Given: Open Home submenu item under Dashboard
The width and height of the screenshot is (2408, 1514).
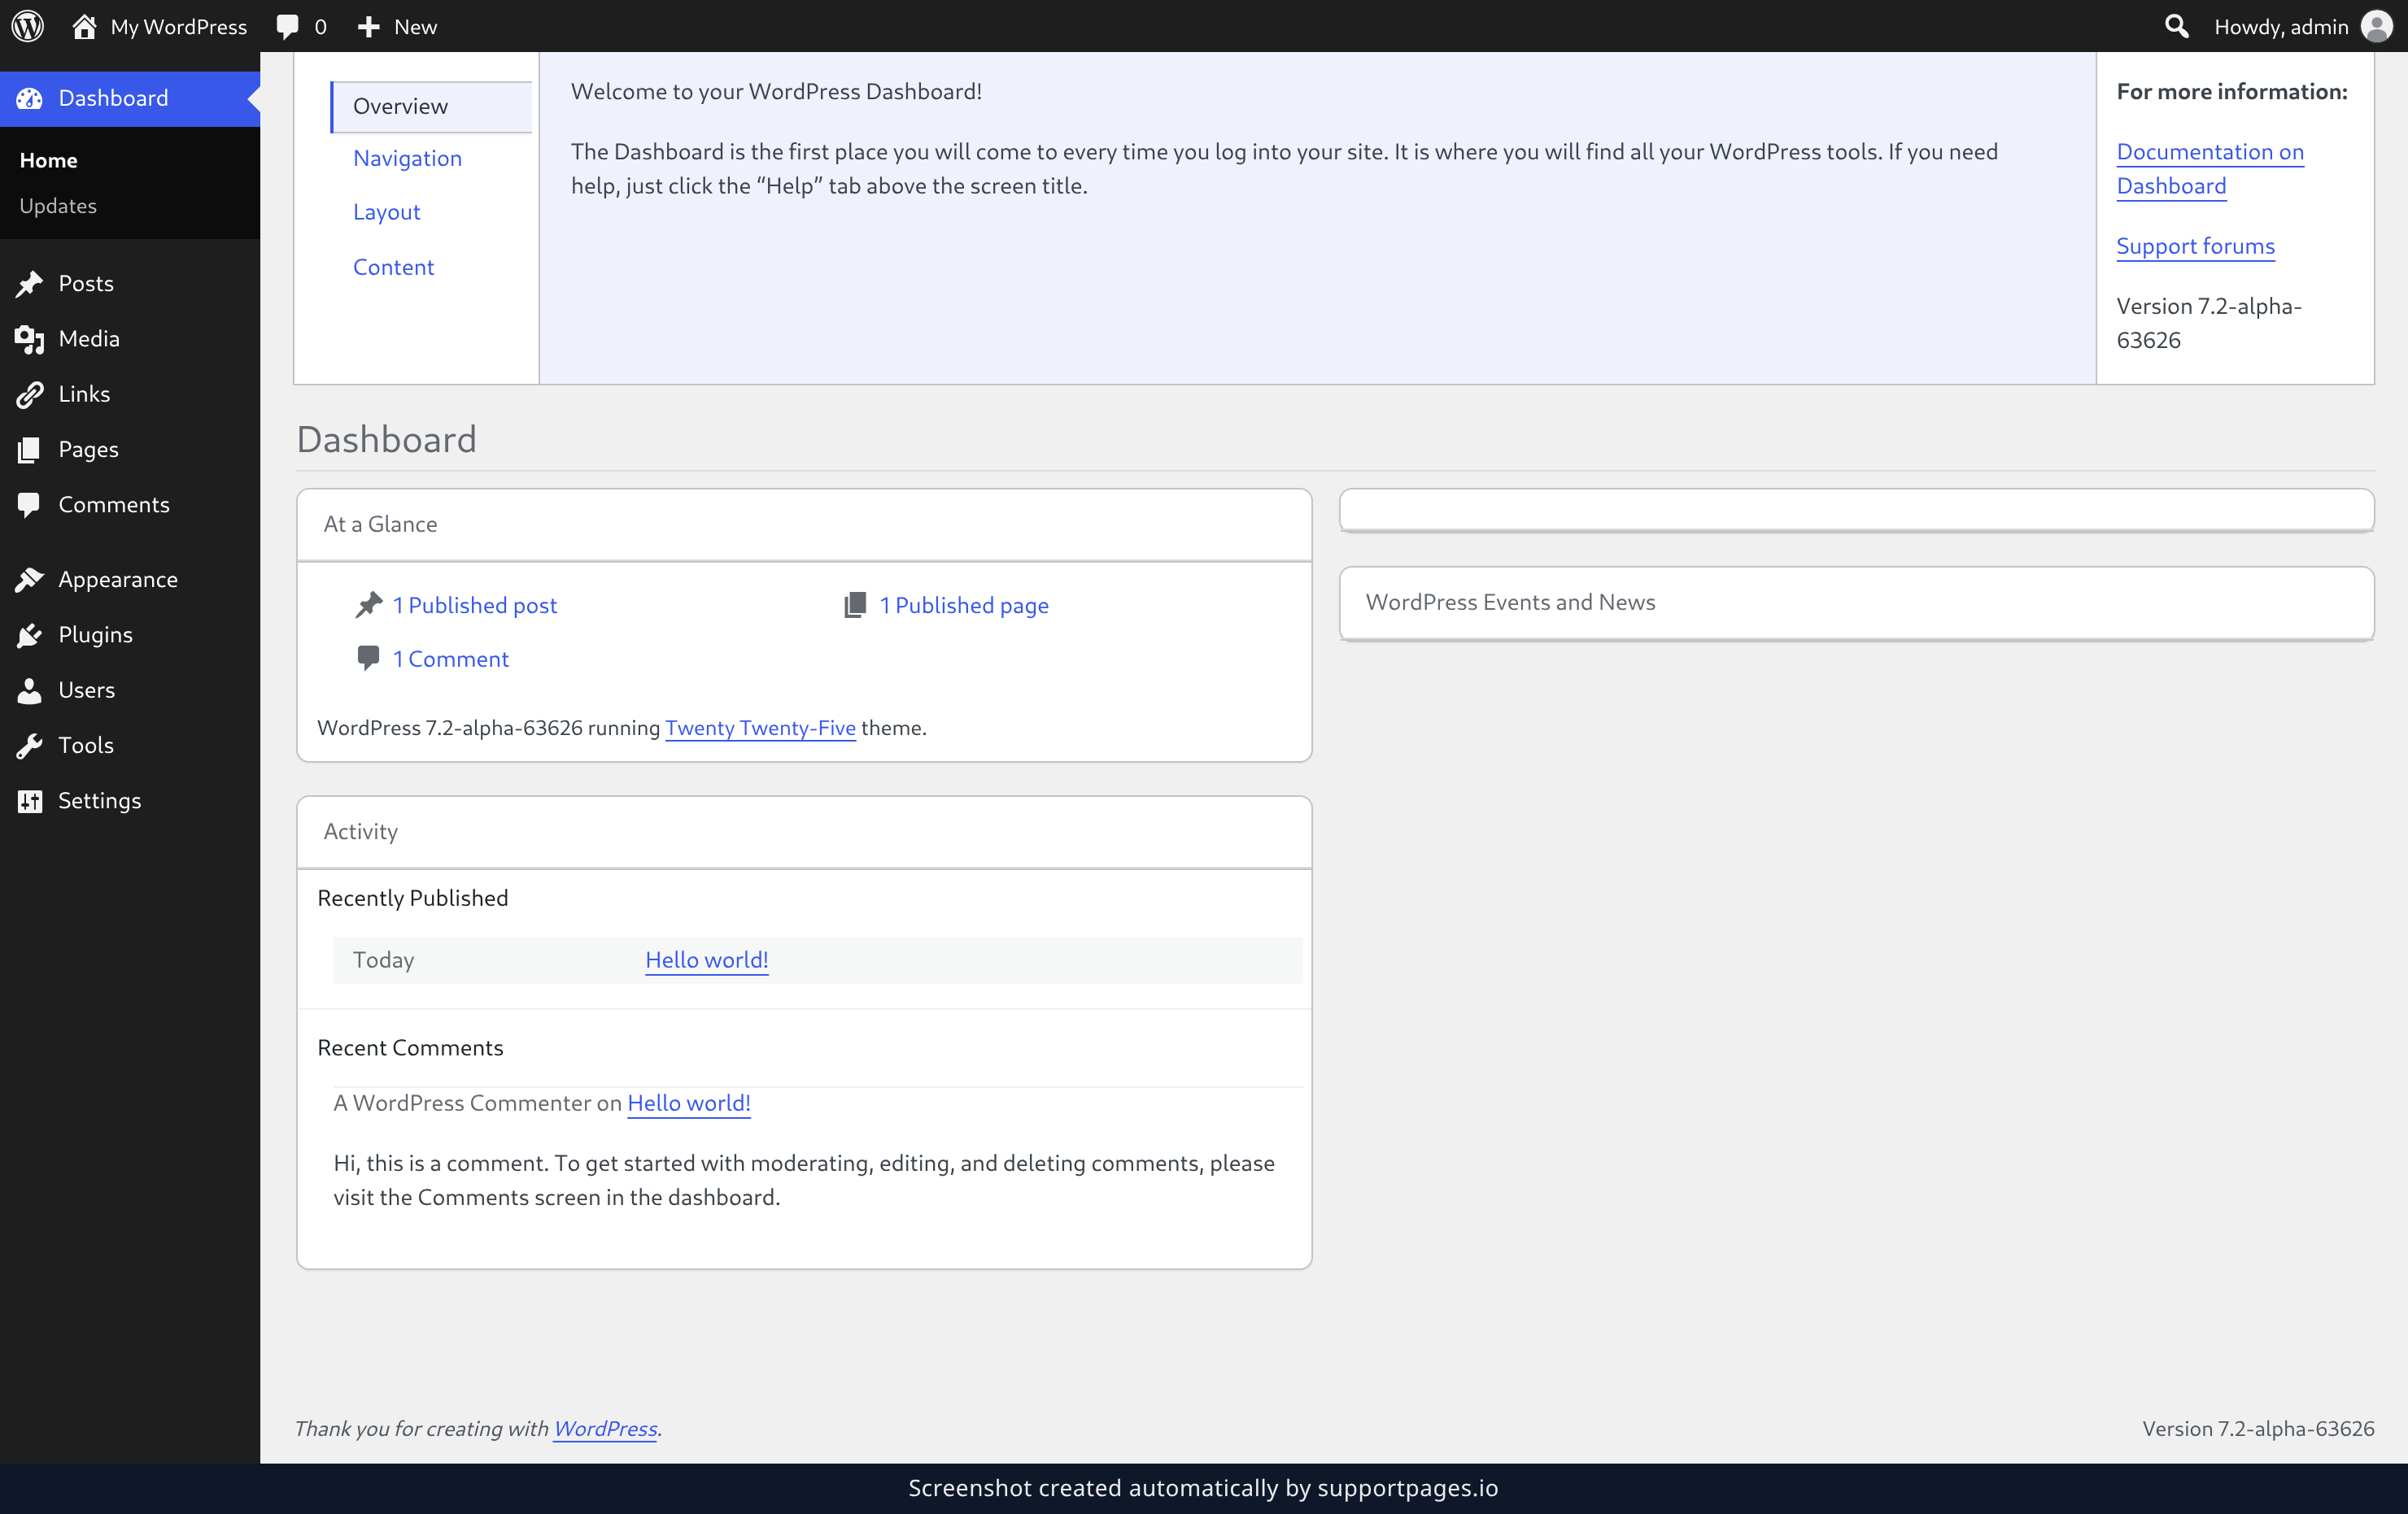Looking at the screenshot, I should click(48, 160).
